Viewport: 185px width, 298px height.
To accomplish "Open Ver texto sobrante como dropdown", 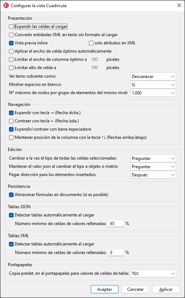I will 153,77.
